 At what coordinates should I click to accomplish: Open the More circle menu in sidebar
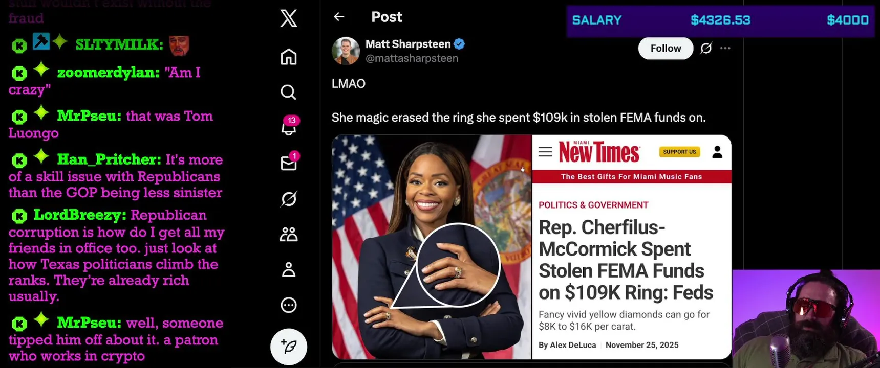[289, 305]
